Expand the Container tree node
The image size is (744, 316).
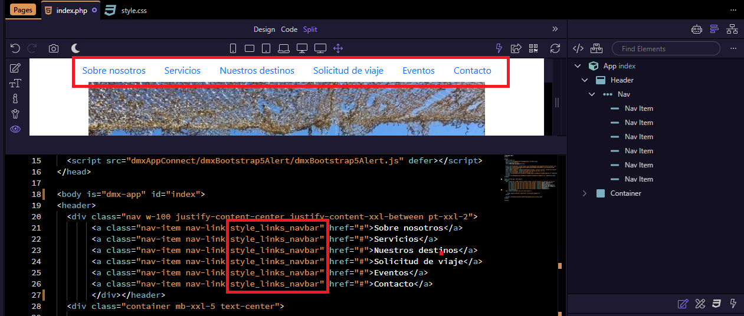tap(585, 193)
